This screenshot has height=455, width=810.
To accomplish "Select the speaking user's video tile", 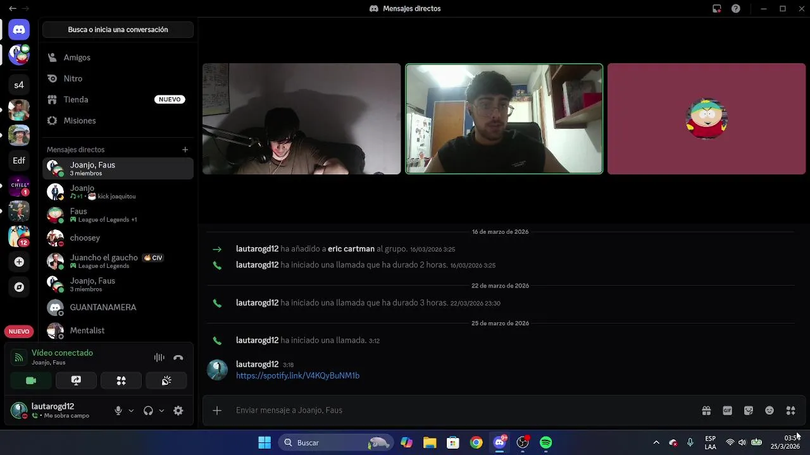I will 504,119.
